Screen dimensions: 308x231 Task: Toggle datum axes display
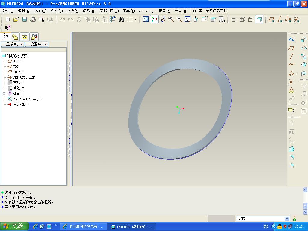click(x=280, y=19)
